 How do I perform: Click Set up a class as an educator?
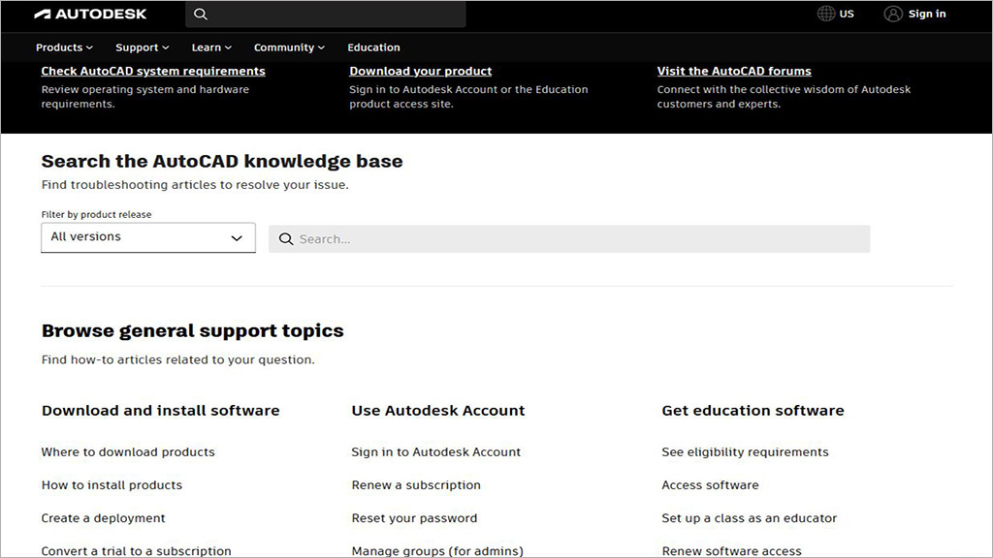point(749,518)
